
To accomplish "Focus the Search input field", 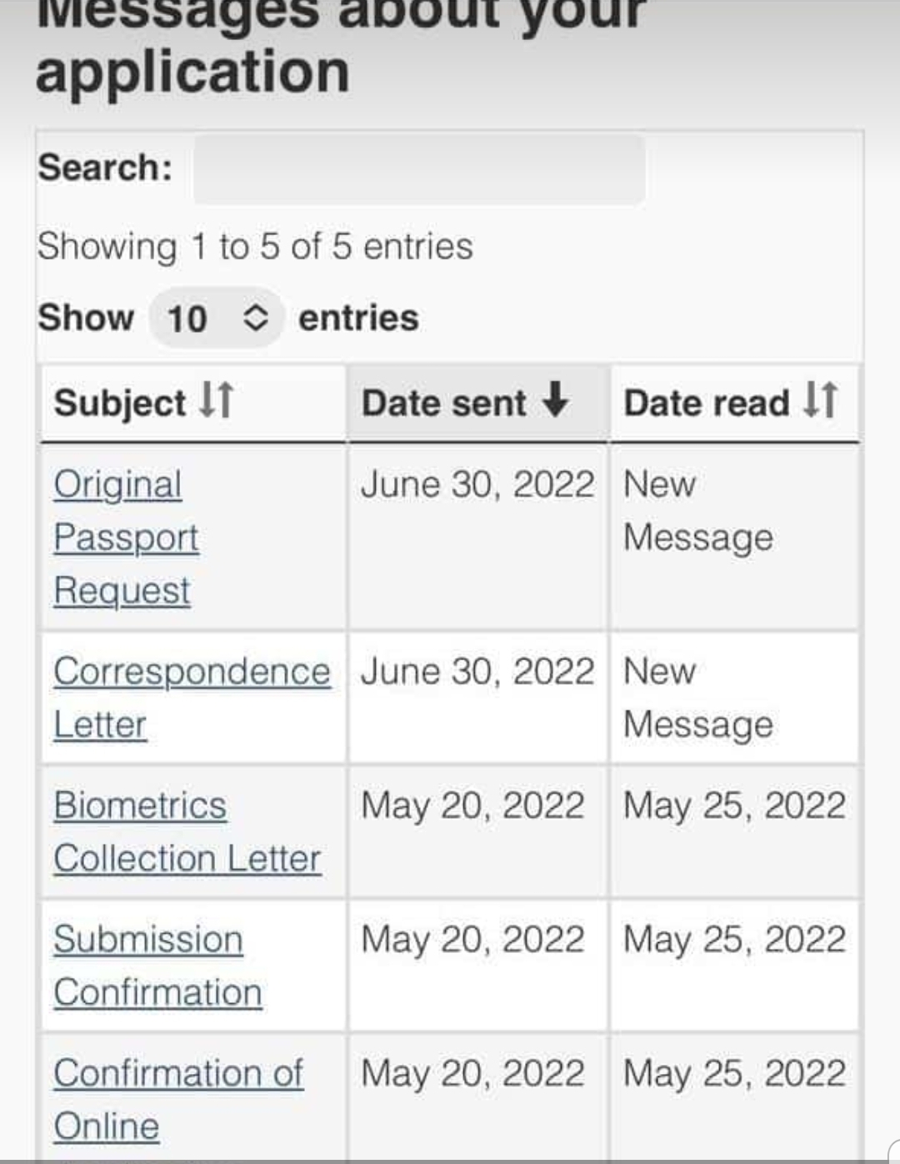I will (419, 169).
